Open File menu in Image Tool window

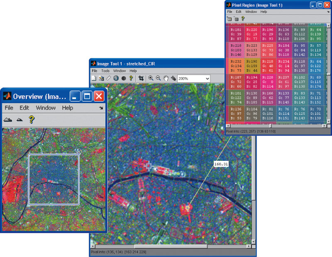(95, 70)
